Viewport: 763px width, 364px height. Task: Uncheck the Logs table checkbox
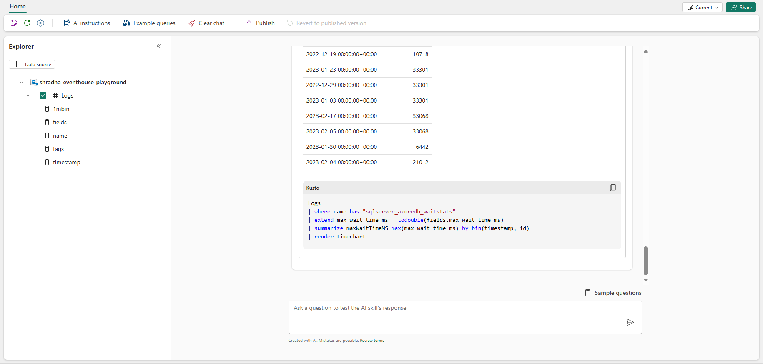43,95
